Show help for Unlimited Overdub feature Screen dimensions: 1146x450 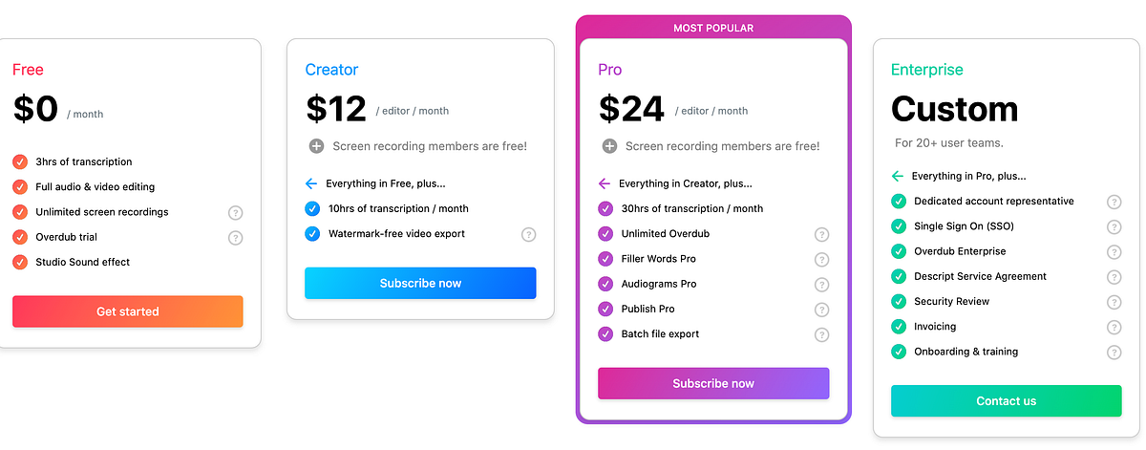click(x=821, y=234)
